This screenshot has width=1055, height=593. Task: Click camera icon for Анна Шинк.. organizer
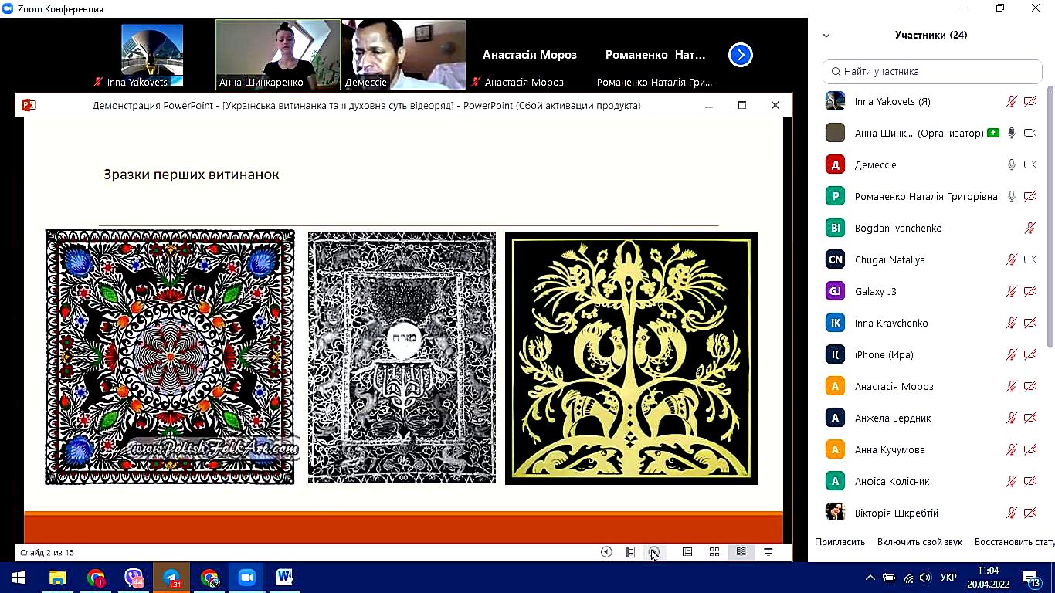click(1030, 133)
